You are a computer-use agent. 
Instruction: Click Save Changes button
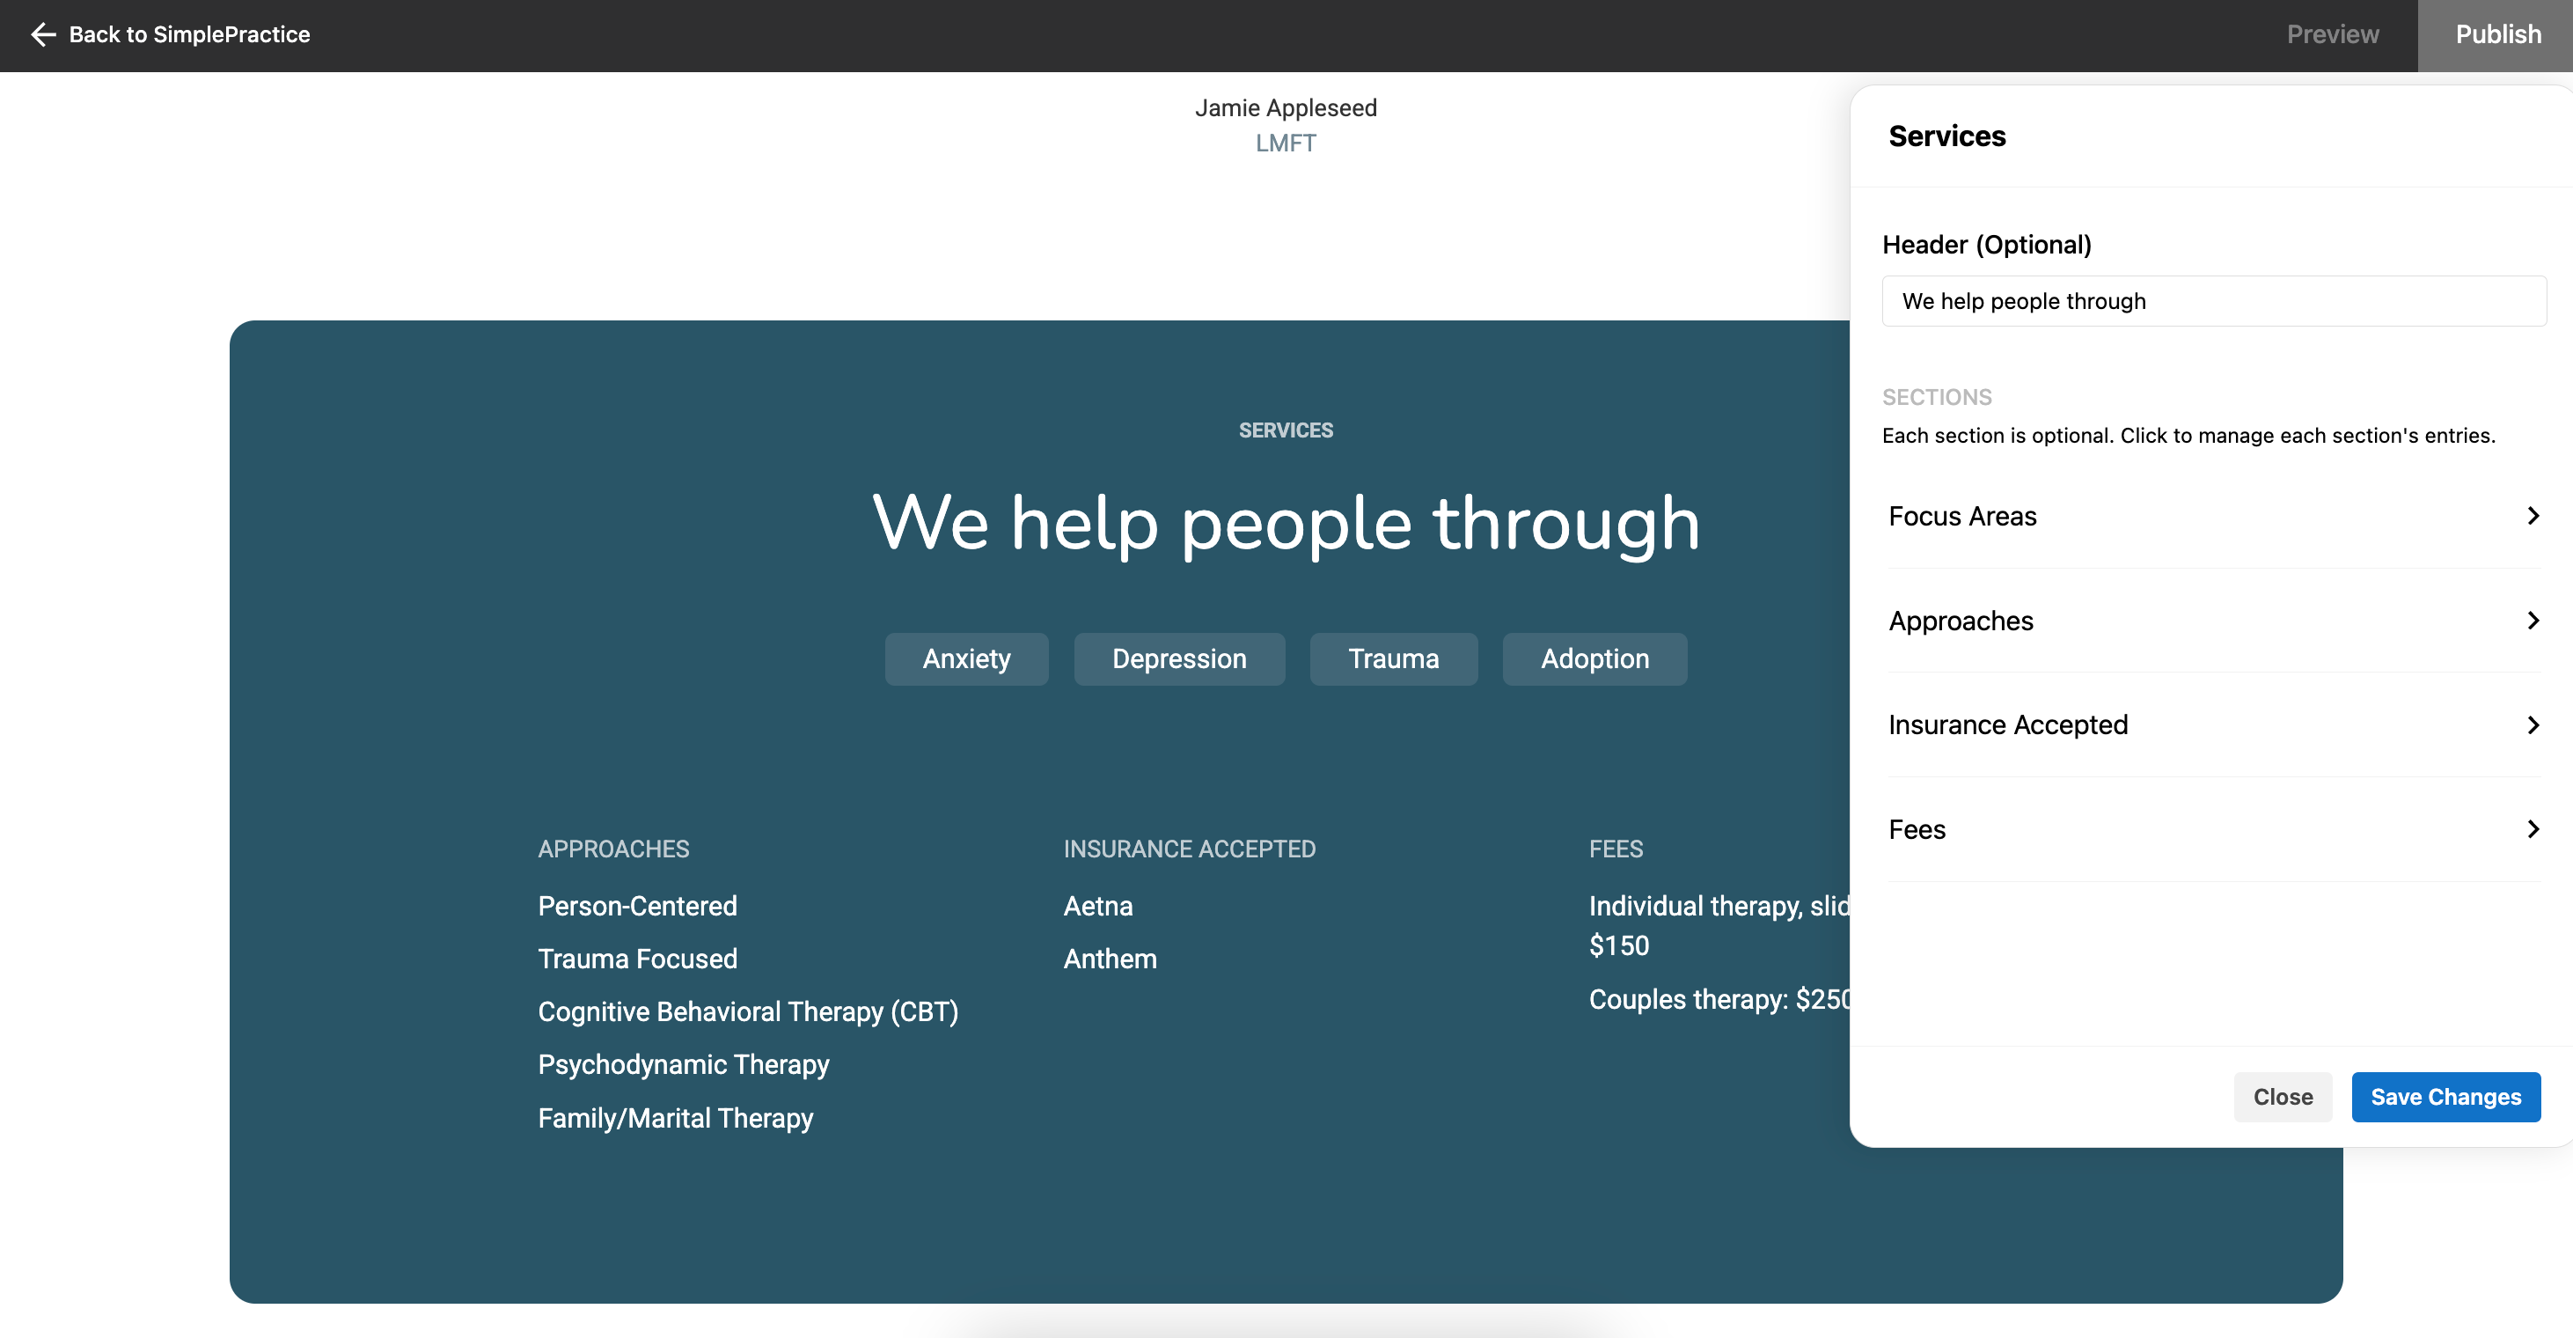click(x=2445, y=1097)
